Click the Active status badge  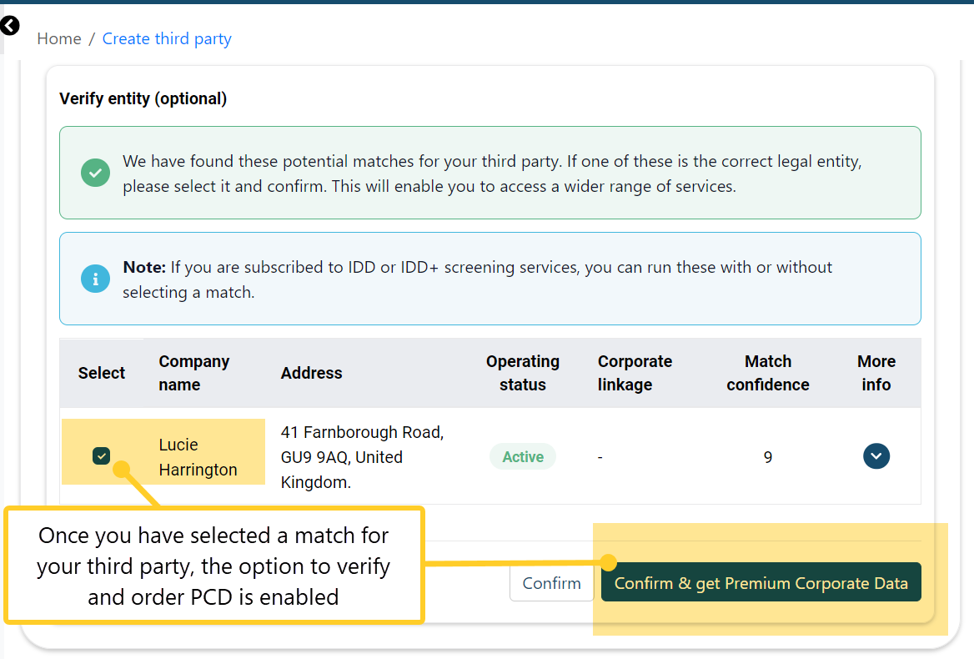[x=523, y=456]
